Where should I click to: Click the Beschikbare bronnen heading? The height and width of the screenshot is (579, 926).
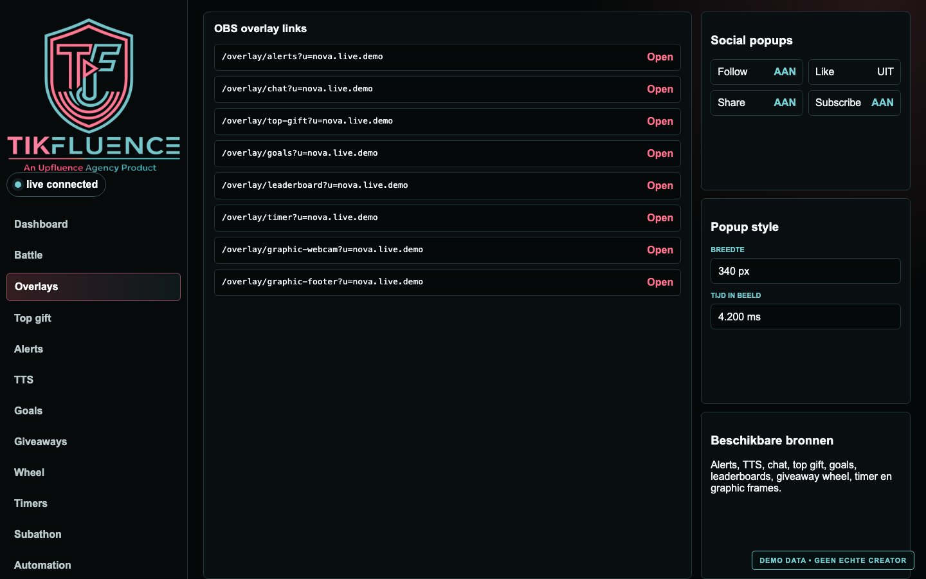[772, 441]
